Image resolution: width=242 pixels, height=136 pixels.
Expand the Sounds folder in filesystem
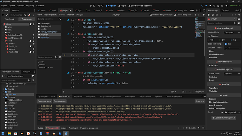[x=4, y=89]
